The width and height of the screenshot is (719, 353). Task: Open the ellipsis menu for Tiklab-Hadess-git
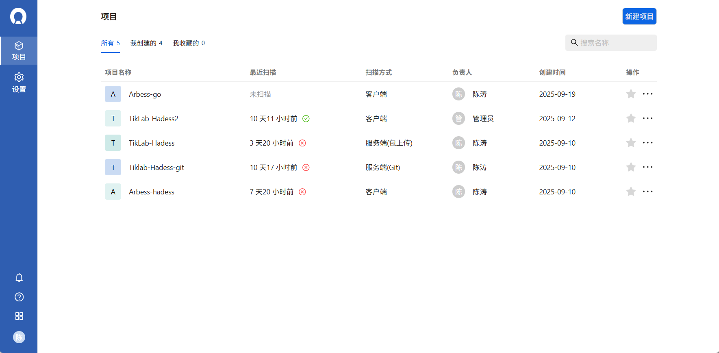(648, 167)
